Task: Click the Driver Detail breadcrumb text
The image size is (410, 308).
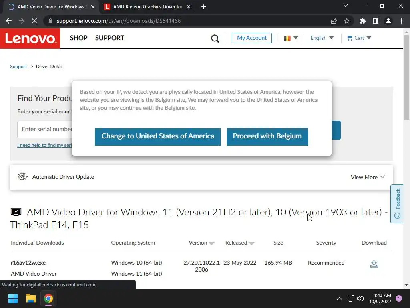Action: tap(49, 67)
